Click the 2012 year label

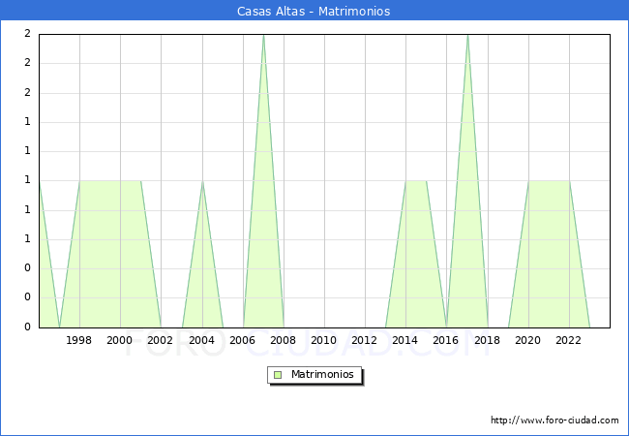tap(365, 340)
